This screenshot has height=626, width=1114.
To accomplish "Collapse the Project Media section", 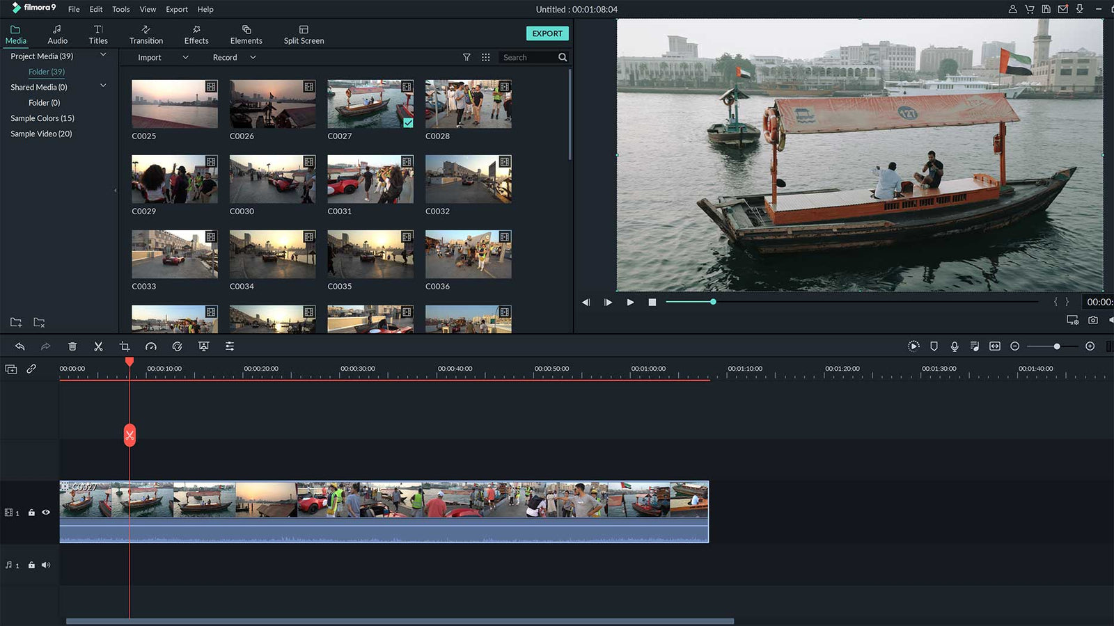I will pyautogui.click(x=103, y=54).
